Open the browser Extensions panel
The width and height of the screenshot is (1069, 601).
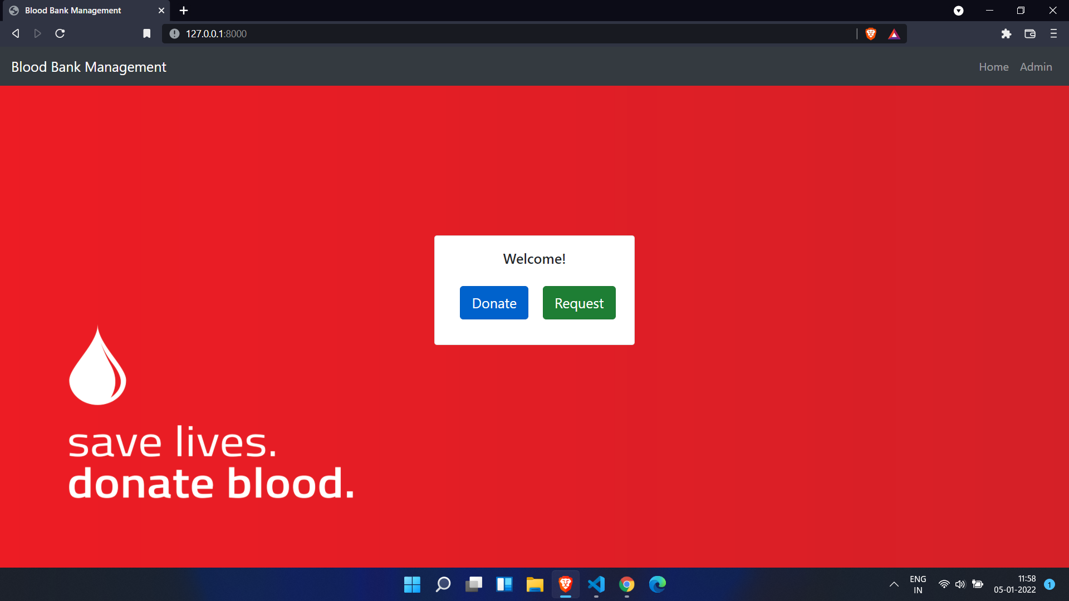(1006, 33)
